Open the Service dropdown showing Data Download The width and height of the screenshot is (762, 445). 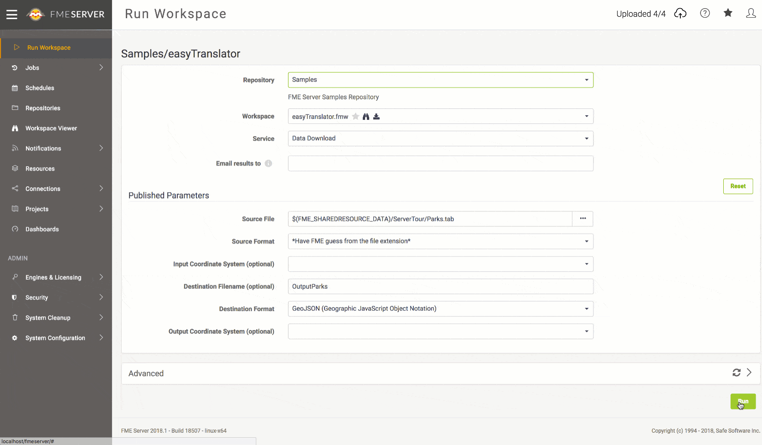coord(441,138)
